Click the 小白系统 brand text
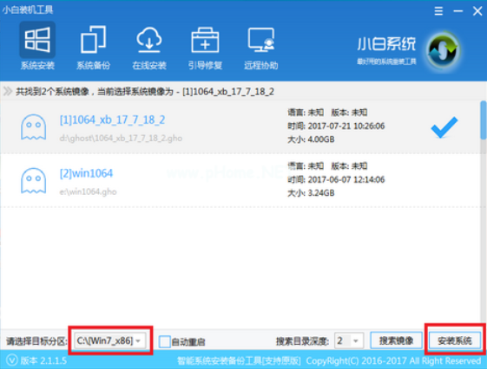 [x=386, y=44]
